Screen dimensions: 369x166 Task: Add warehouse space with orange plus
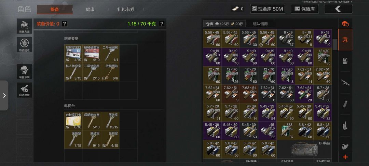pos(345,157)
